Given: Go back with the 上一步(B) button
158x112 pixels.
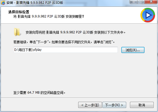Looking at the screenshot, I should coord(90,105).
